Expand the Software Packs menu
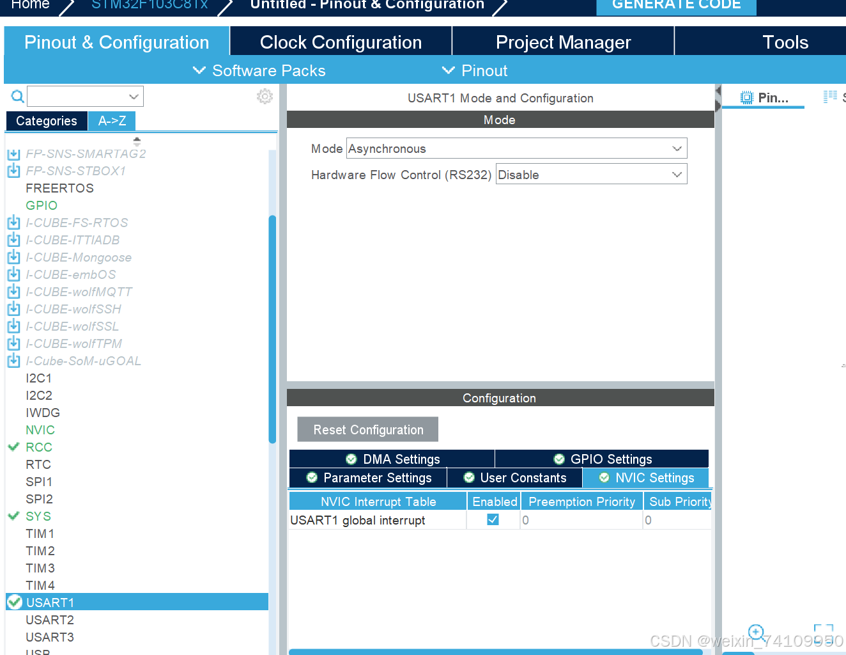The image size is (846, 655). [x=259, y=70]
